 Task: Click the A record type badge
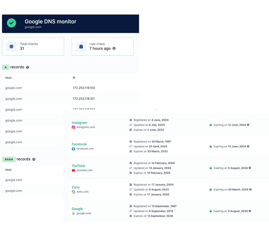click(6, 67)
